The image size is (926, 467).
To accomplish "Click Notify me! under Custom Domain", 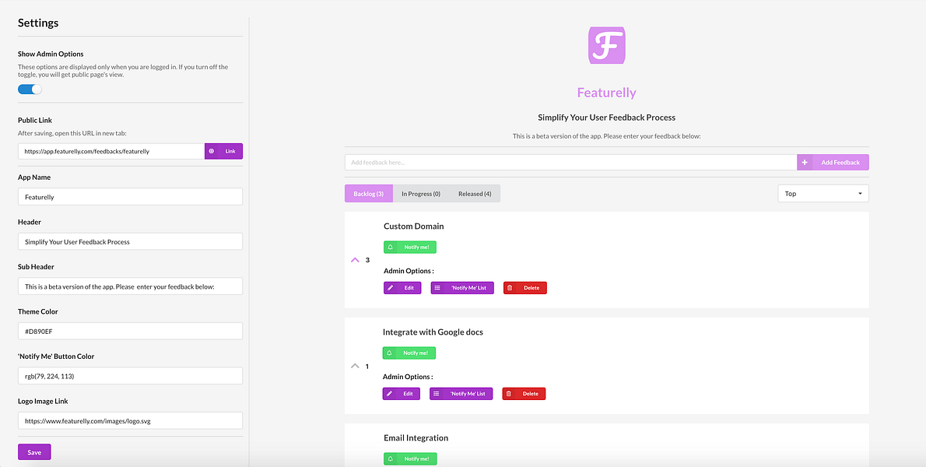I will (410, 248).
